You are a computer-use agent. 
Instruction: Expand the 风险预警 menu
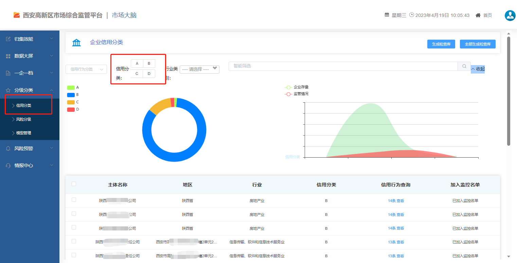52,148
